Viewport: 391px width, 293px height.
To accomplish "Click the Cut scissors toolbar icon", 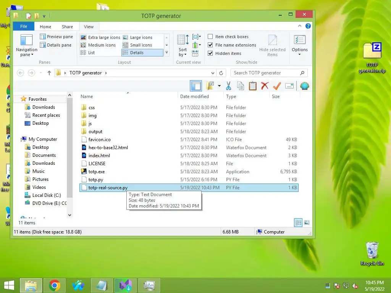I will tap(228, 86).
